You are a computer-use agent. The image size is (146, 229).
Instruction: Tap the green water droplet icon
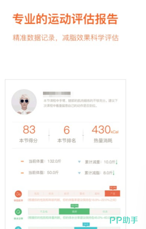18,212
